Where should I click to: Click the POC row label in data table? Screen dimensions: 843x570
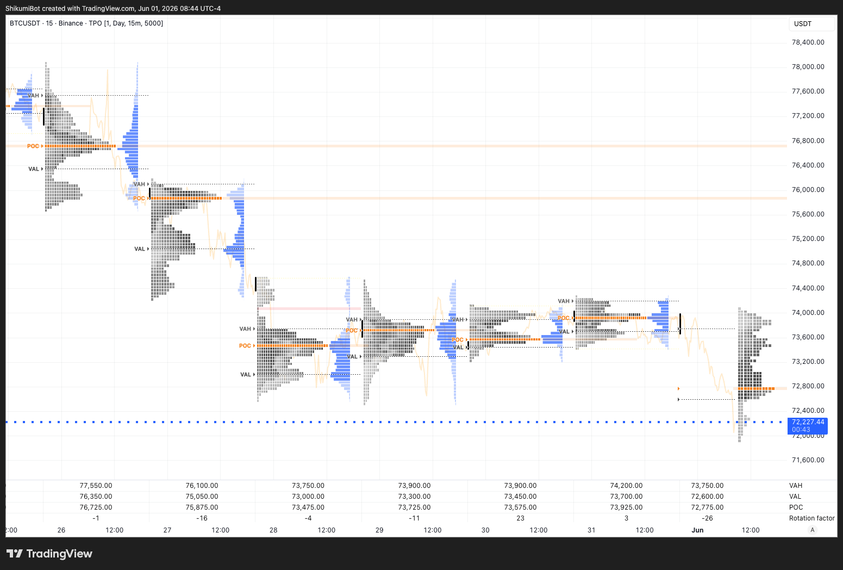point(796,507)
